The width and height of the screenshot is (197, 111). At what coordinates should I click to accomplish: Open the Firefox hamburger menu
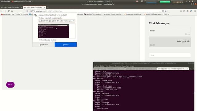tap(195, 11)
